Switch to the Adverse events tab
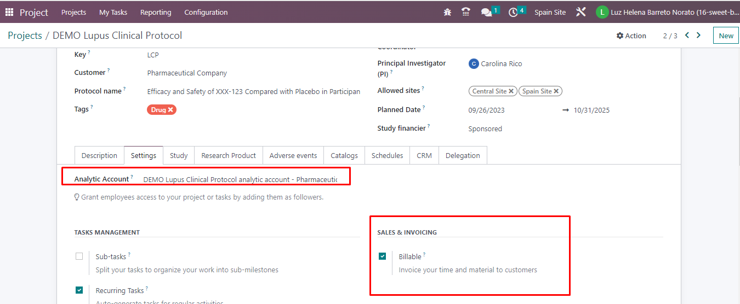This screenshot has height=304, width=740. [x=293, y=155]
